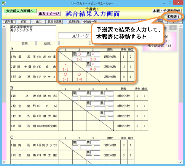Image resolution: width=185 pixels, height=166 pixels.
Task: Go to 大会前入力画面へ screen
Action: coord(20,11)
